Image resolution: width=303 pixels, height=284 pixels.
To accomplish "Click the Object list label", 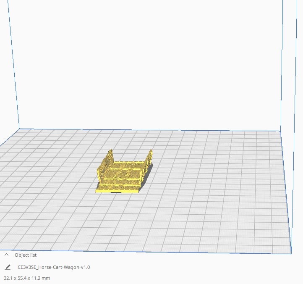I will (x=26, y=255).
